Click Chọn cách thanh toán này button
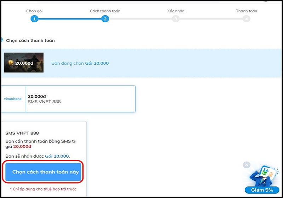Viewport: 283px width, 198px height. coord(43,172)
